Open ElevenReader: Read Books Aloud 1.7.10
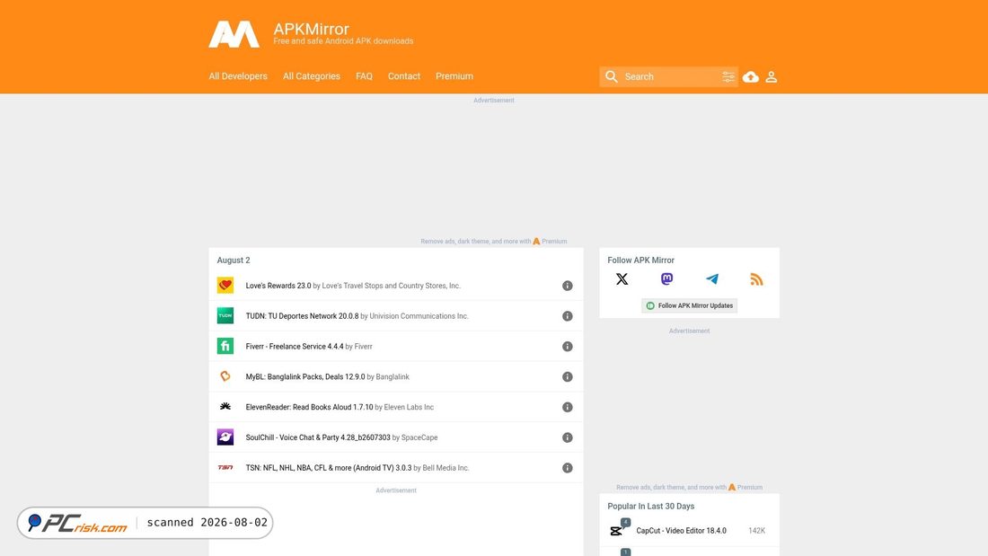This screenshot has height=556, width=988. tap(309, 407)
